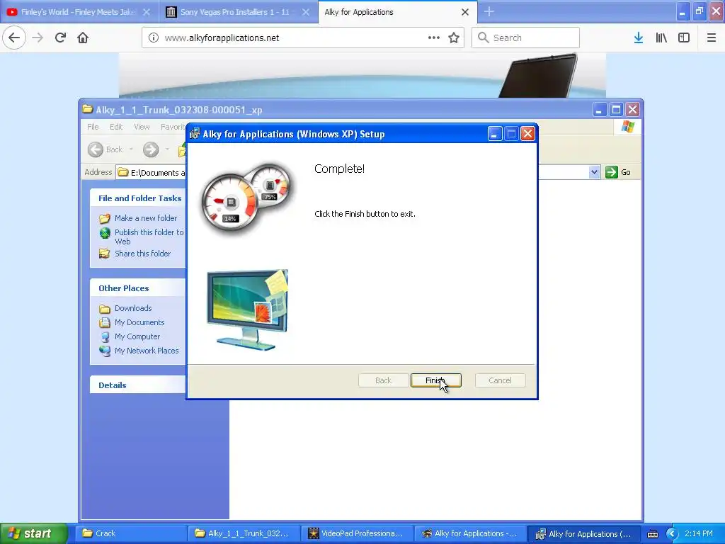The height and width of the screenshot is (544, 725).
Task: Open My Network Places link
Action: [x=147, y=351]
